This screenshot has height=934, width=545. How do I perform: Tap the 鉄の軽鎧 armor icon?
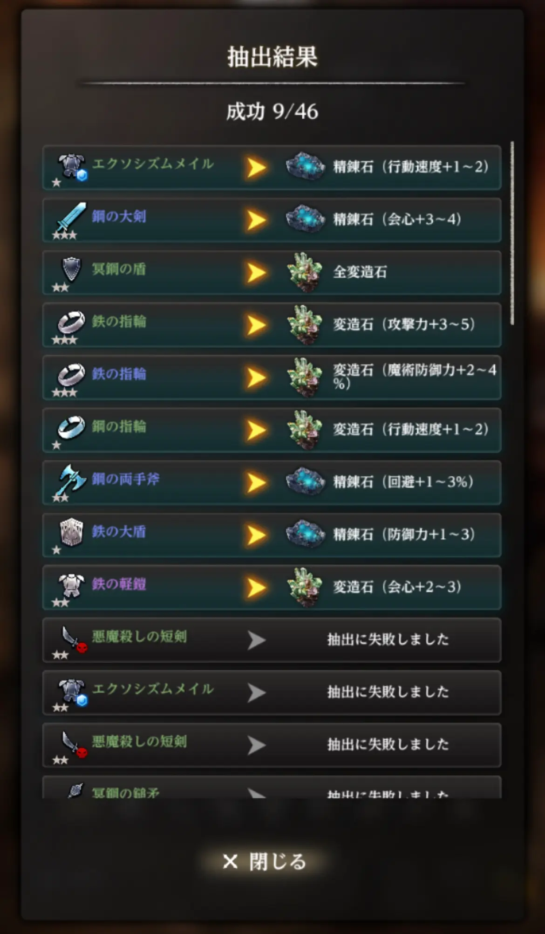pyautogui.click(x=71, y=585)
